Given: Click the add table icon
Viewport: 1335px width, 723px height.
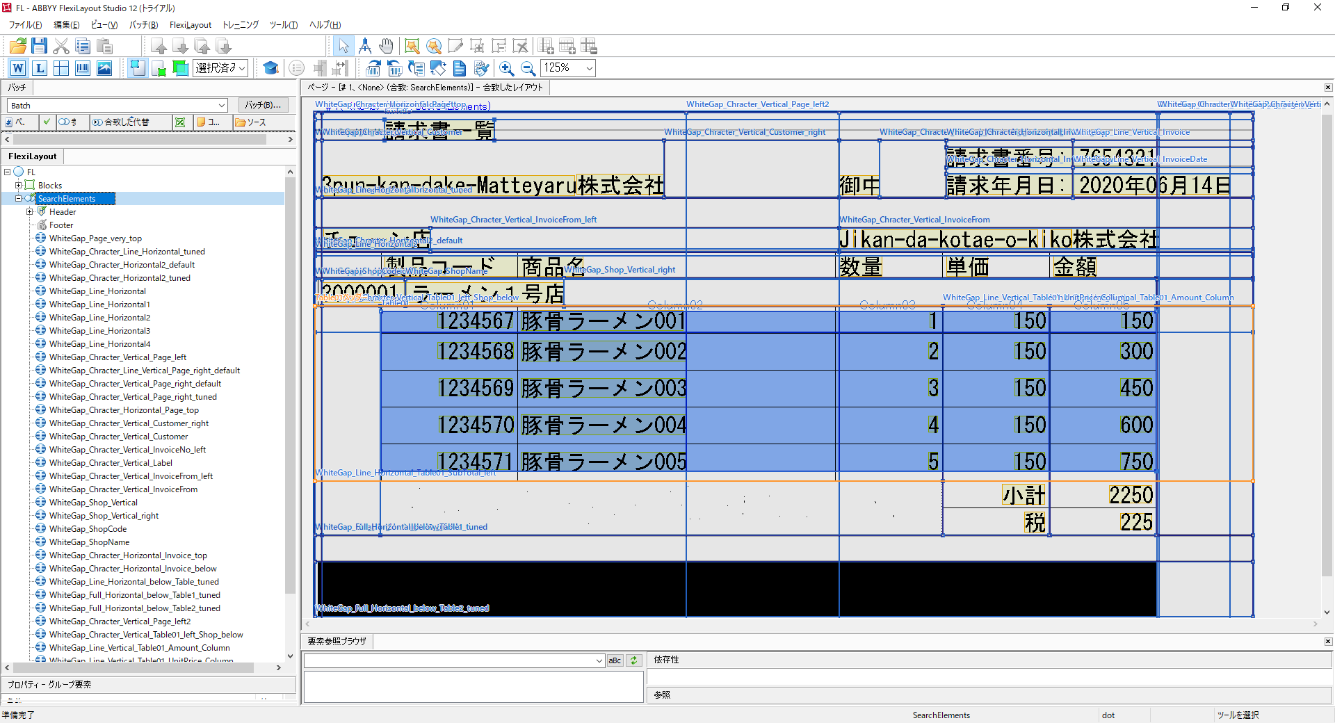Looking at the screenshot, I should pos(546,46).
